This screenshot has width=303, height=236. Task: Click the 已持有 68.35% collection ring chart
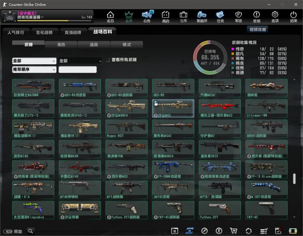210,57
